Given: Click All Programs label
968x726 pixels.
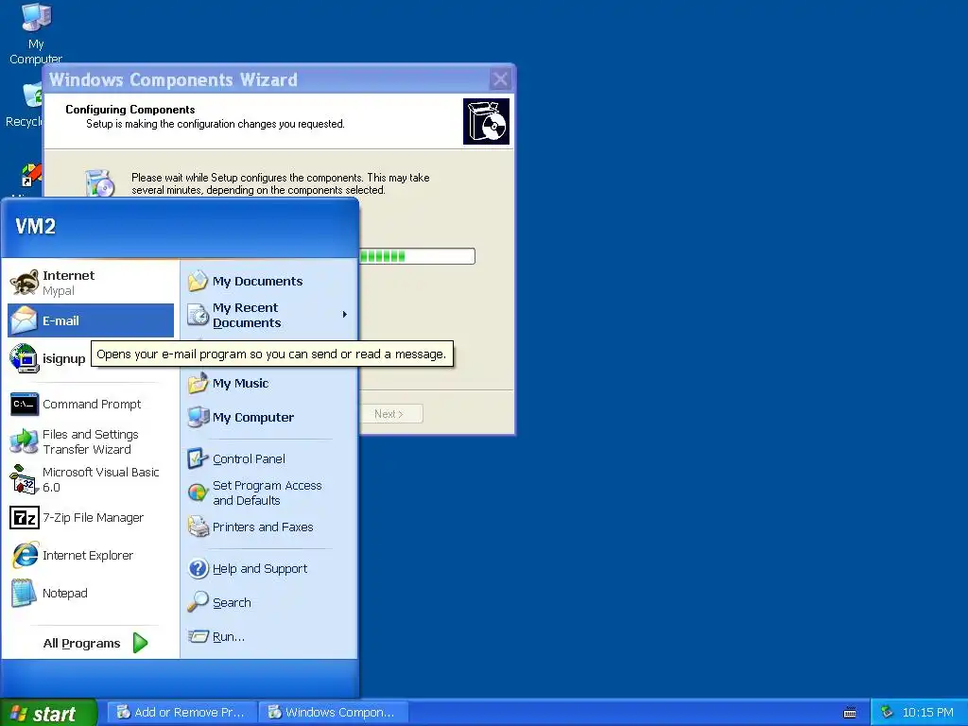Looking at the screenshot, I should (81, 643).
